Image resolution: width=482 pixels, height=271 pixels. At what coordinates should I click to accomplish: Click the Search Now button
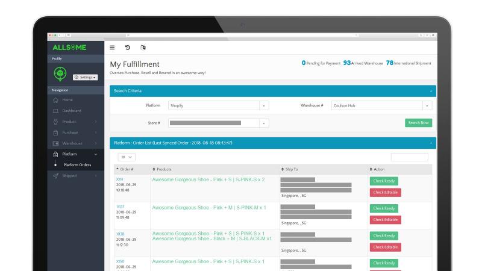click(418, 123)
